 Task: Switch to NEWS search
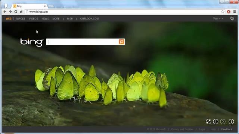click(x=45, y=19)
